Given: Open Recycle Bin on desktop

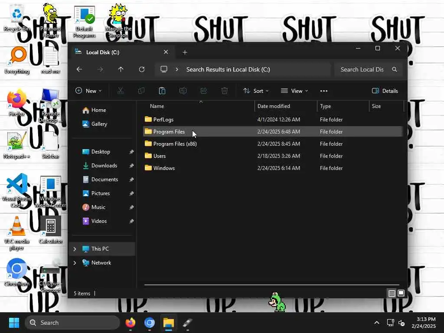Looking at the screenshot, I should (17, 18).
